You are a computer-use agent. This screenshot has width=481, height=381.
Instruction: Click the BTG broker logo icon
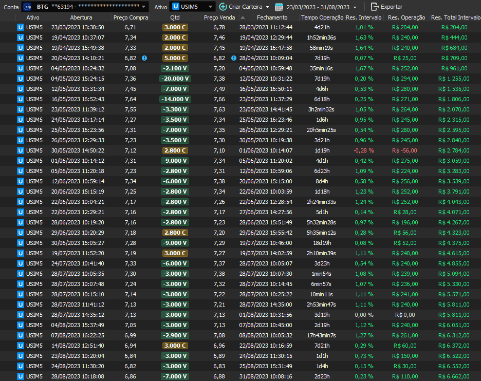coord(28,7)
